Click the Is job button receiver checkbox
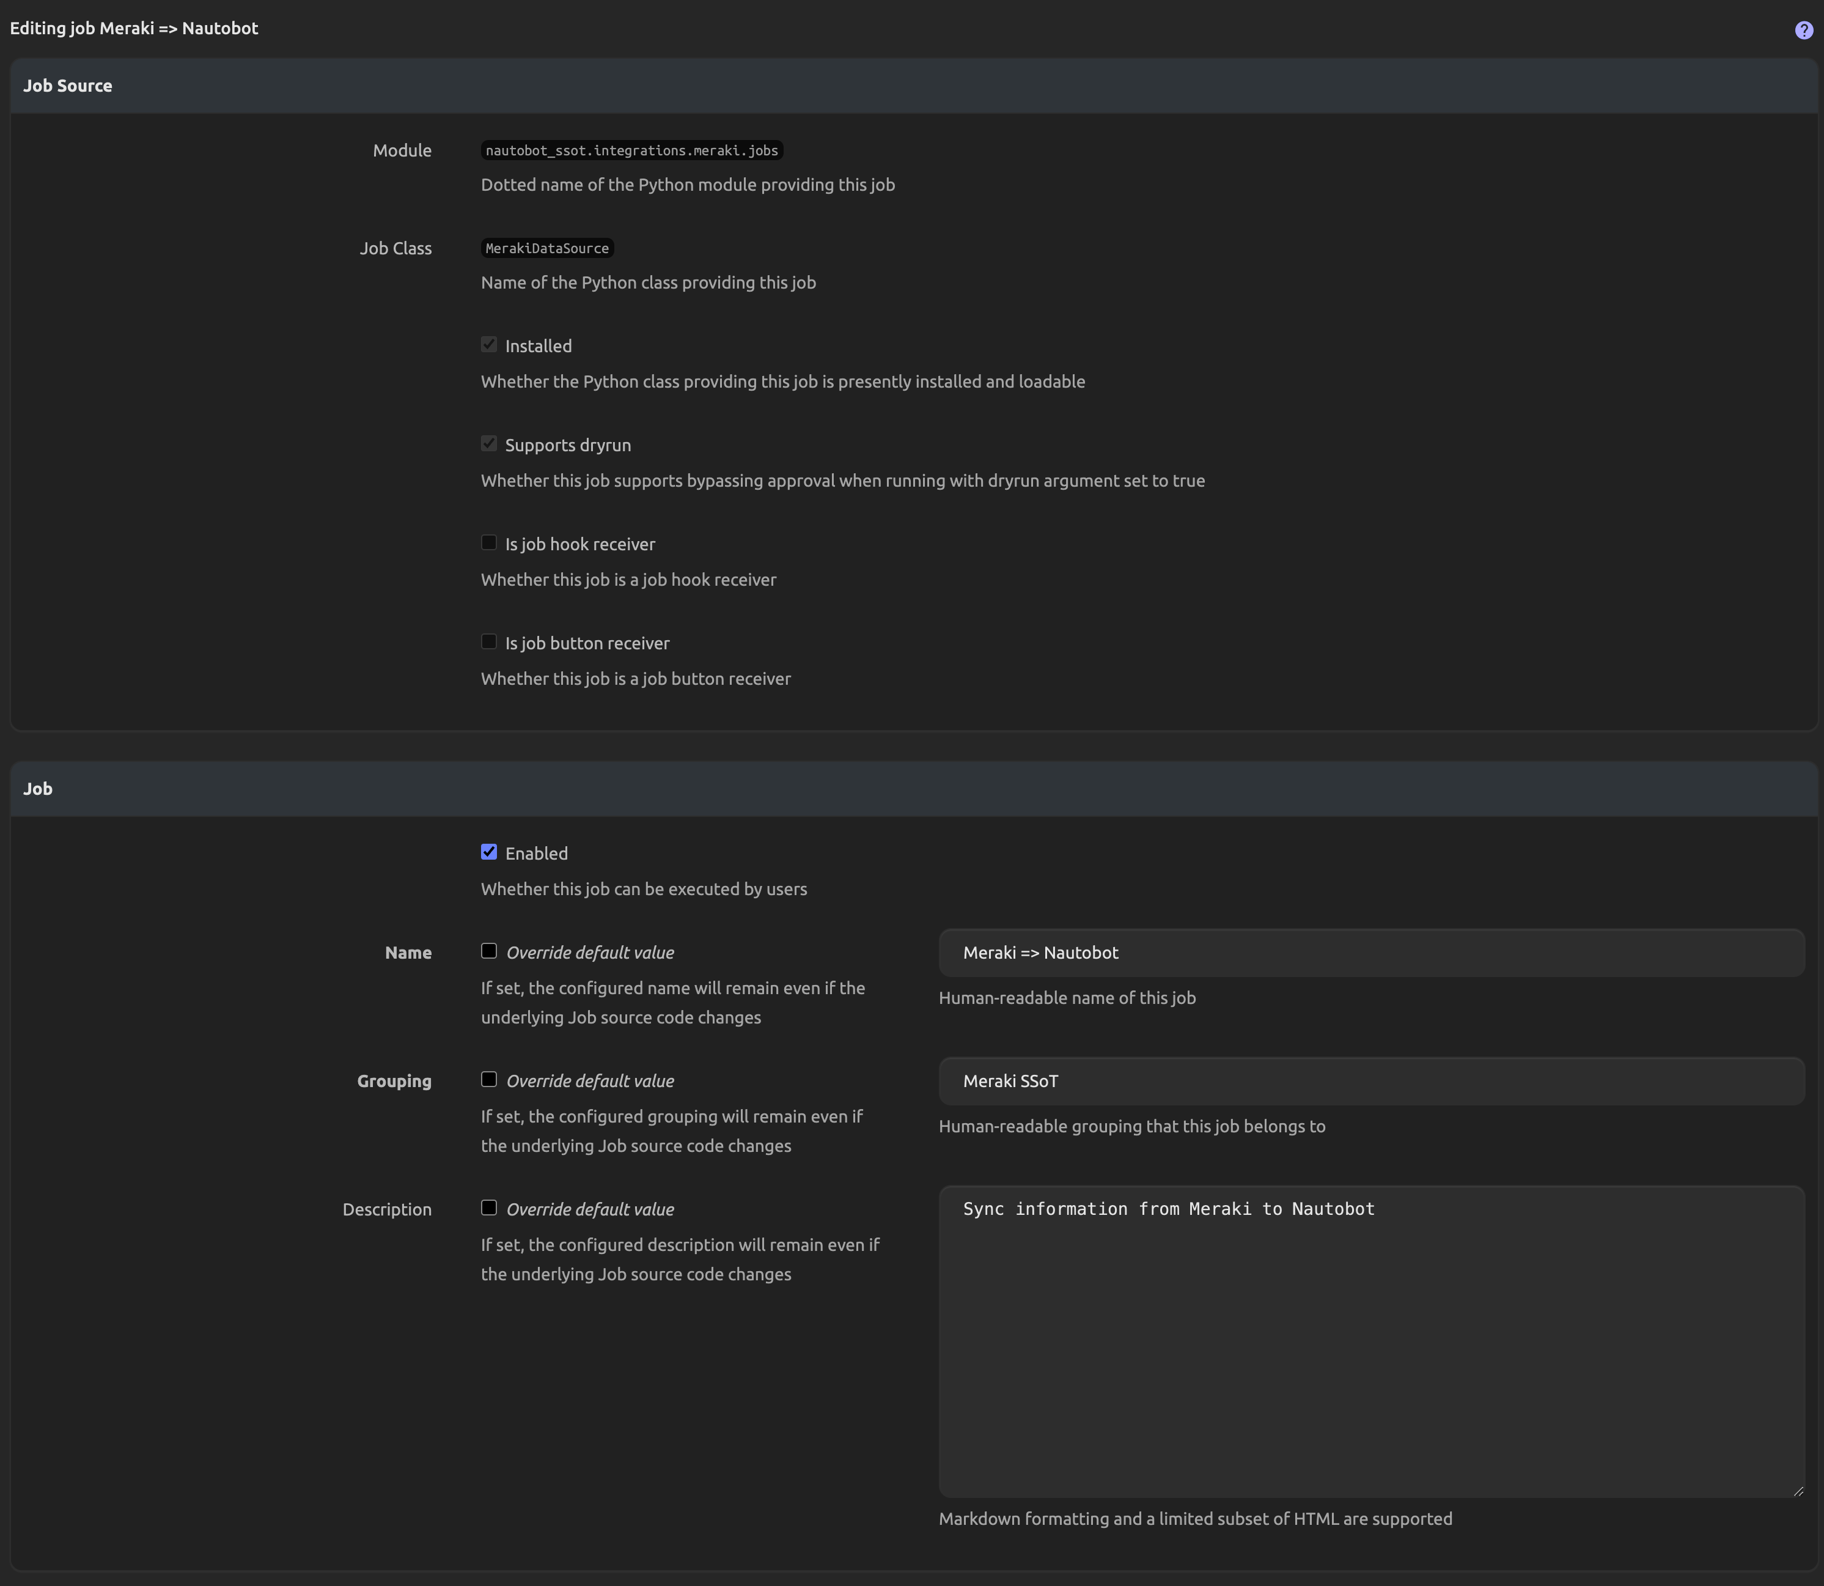 pyautogui.click(x=488, y=641)
